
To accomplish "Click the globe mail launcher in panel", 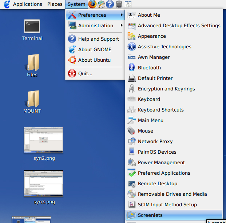I will 101,4.
